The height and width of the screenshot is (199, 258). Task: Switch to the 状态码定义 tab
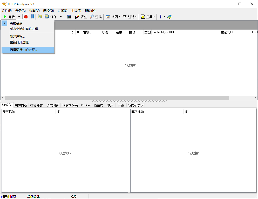pos(136,105)
